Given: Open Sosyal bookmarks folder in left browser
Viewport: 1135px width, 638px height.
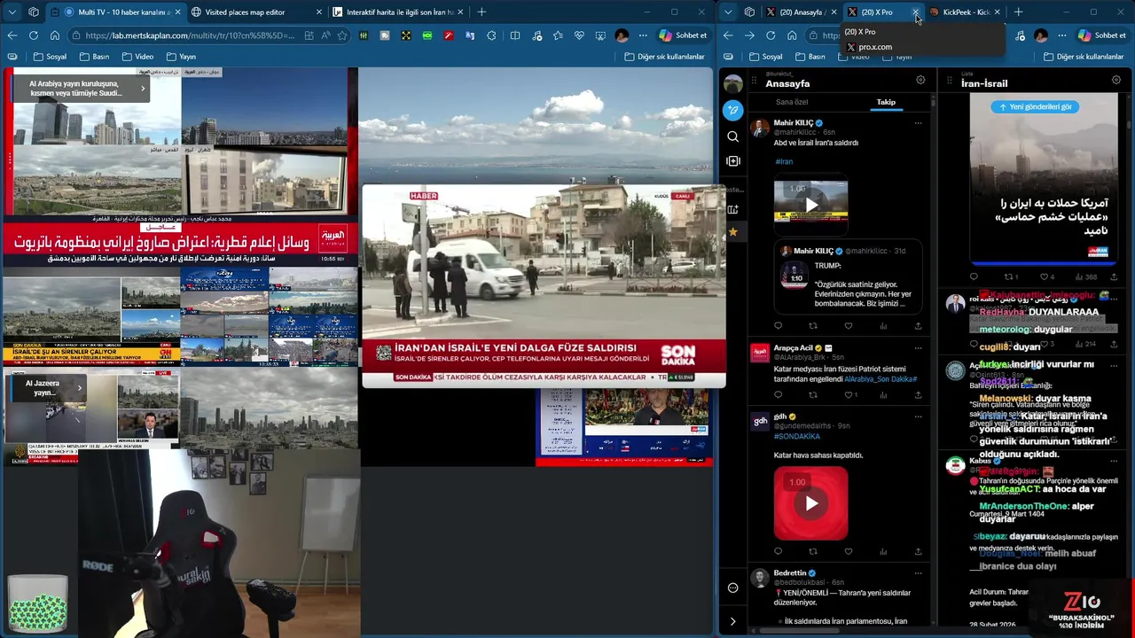Looking at the screenshot, I should point(50,57).
